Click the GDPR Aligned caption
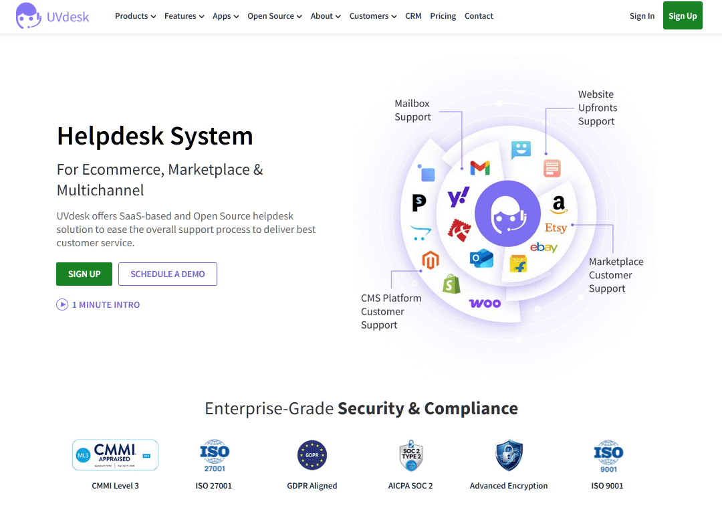 coord(312,486)
